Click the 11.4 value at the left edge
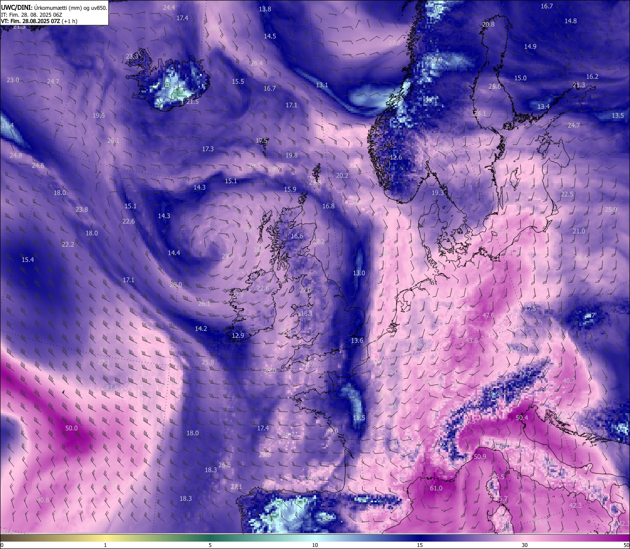This screenshot has width=630, height=549. [7, 126]
